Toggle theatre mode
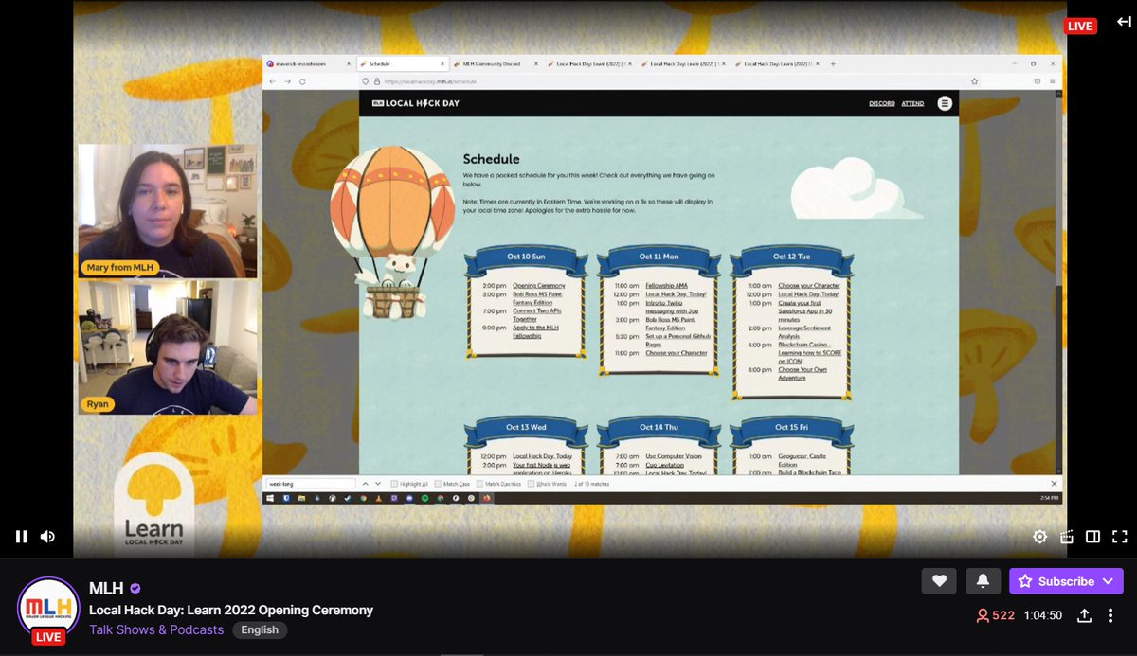This screenshot has width=1137, height=656. 1092,537
